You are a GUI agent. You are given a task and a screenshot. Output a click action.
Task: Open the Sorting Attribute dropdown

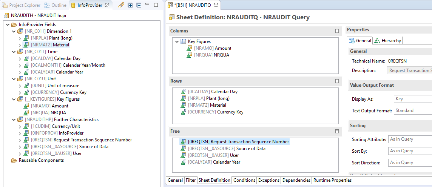pos(410,139)
